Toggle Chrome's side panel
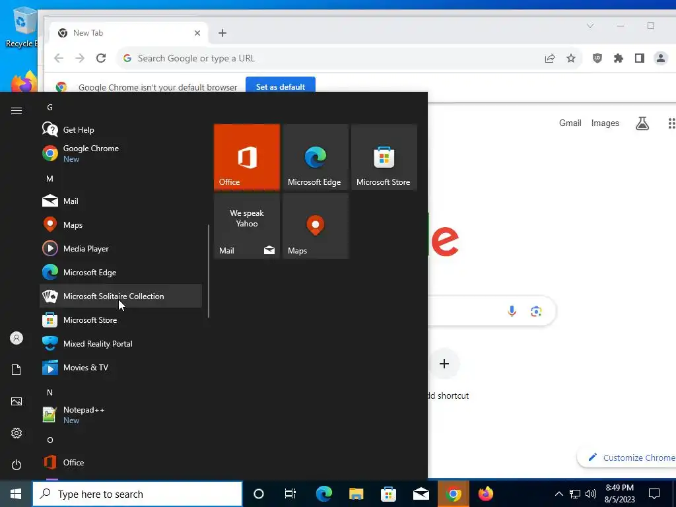 point(639,58)
